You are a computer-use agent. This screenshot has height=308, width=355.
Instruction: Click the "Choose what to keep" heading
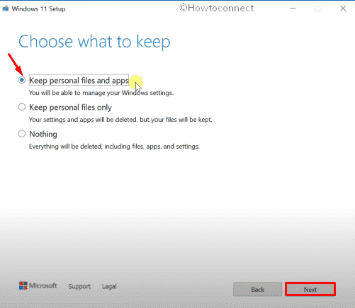(x=94, y=42)
